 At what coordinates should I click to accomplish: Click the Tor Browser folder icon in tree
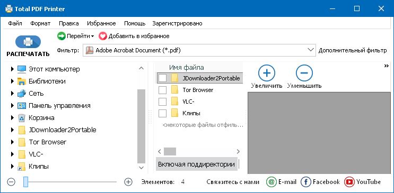point(22,142)
